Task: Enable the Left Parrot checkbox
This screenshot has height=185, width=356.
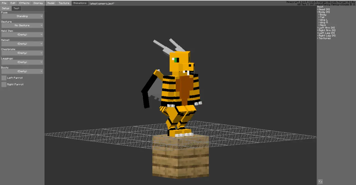Action: [x=4, y=78]
